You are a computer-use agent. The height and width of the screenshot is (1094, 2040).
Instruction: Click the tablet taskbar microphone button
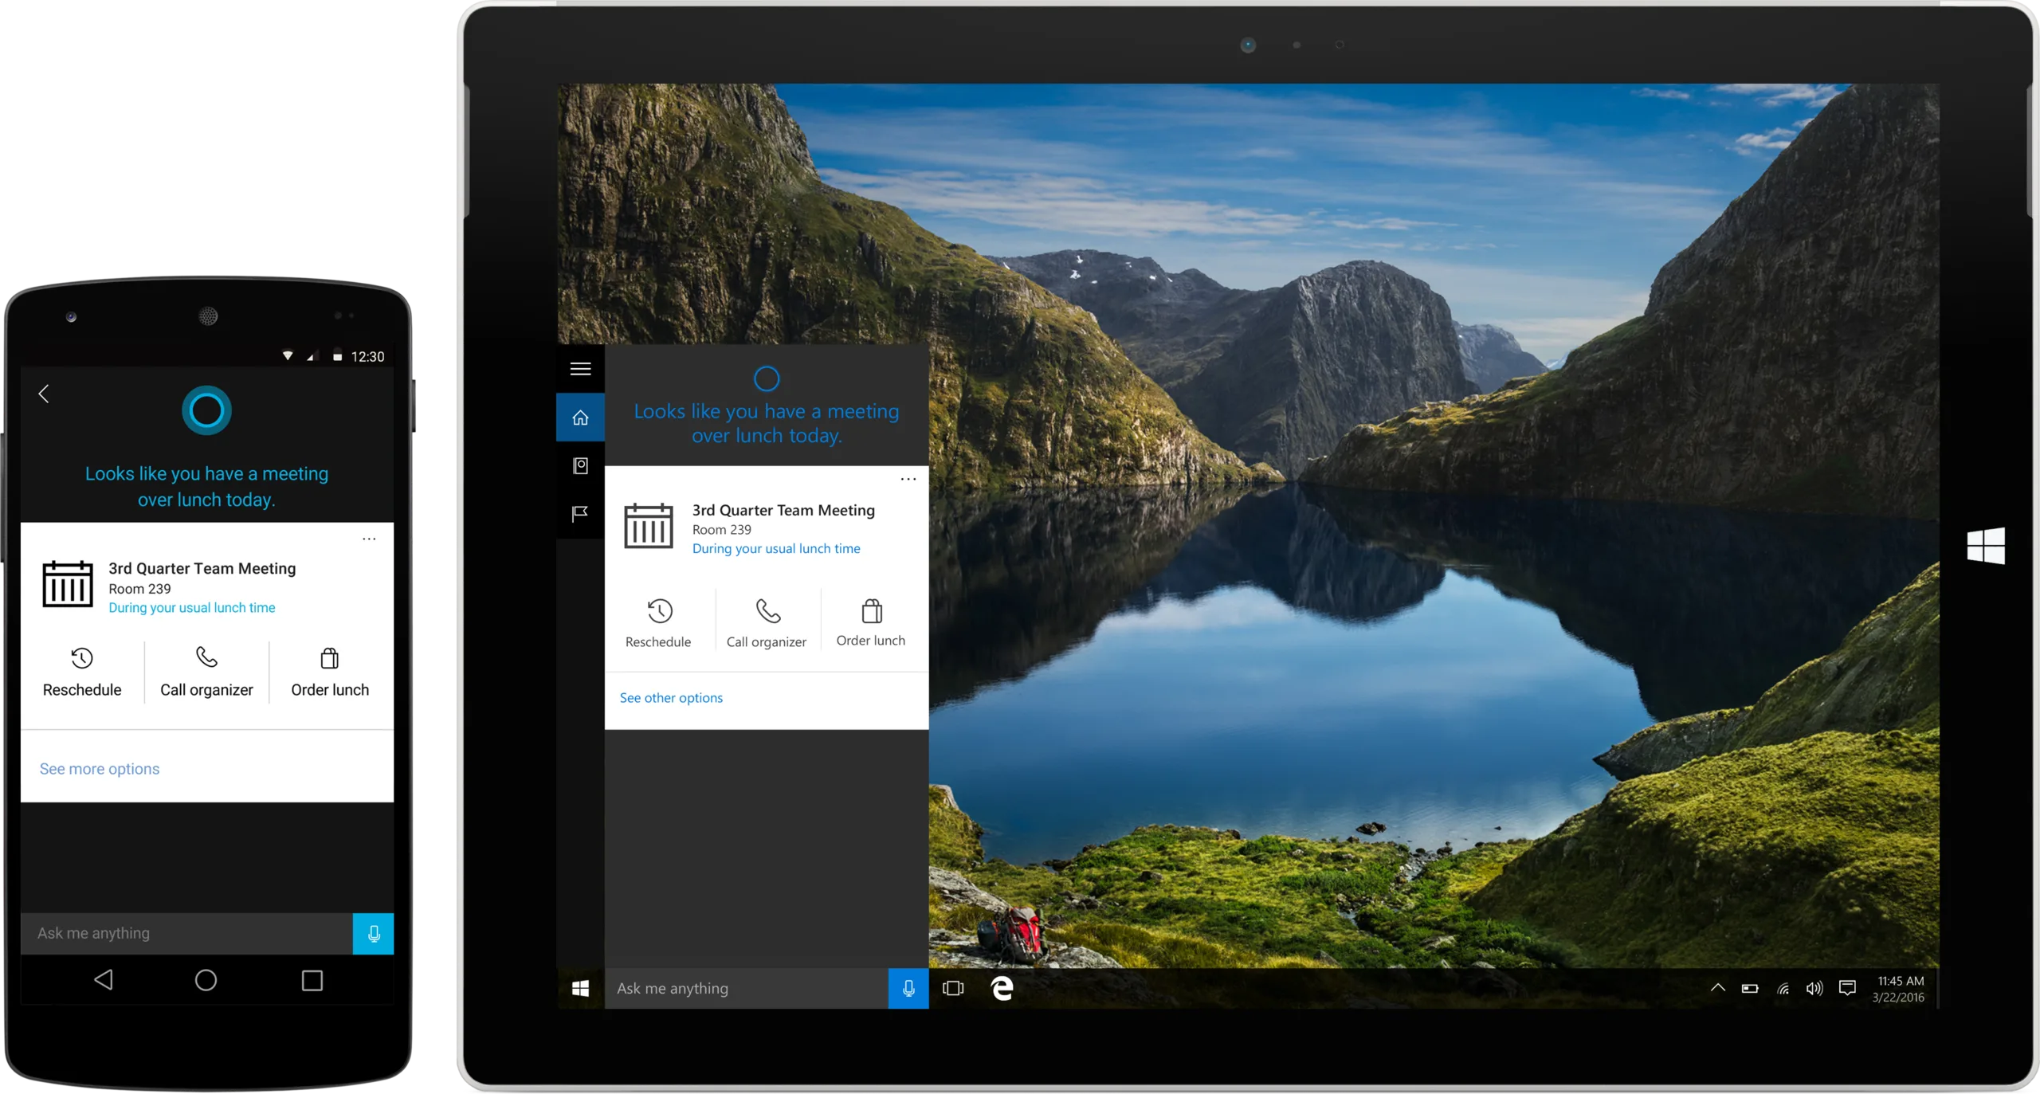point(908,988)
